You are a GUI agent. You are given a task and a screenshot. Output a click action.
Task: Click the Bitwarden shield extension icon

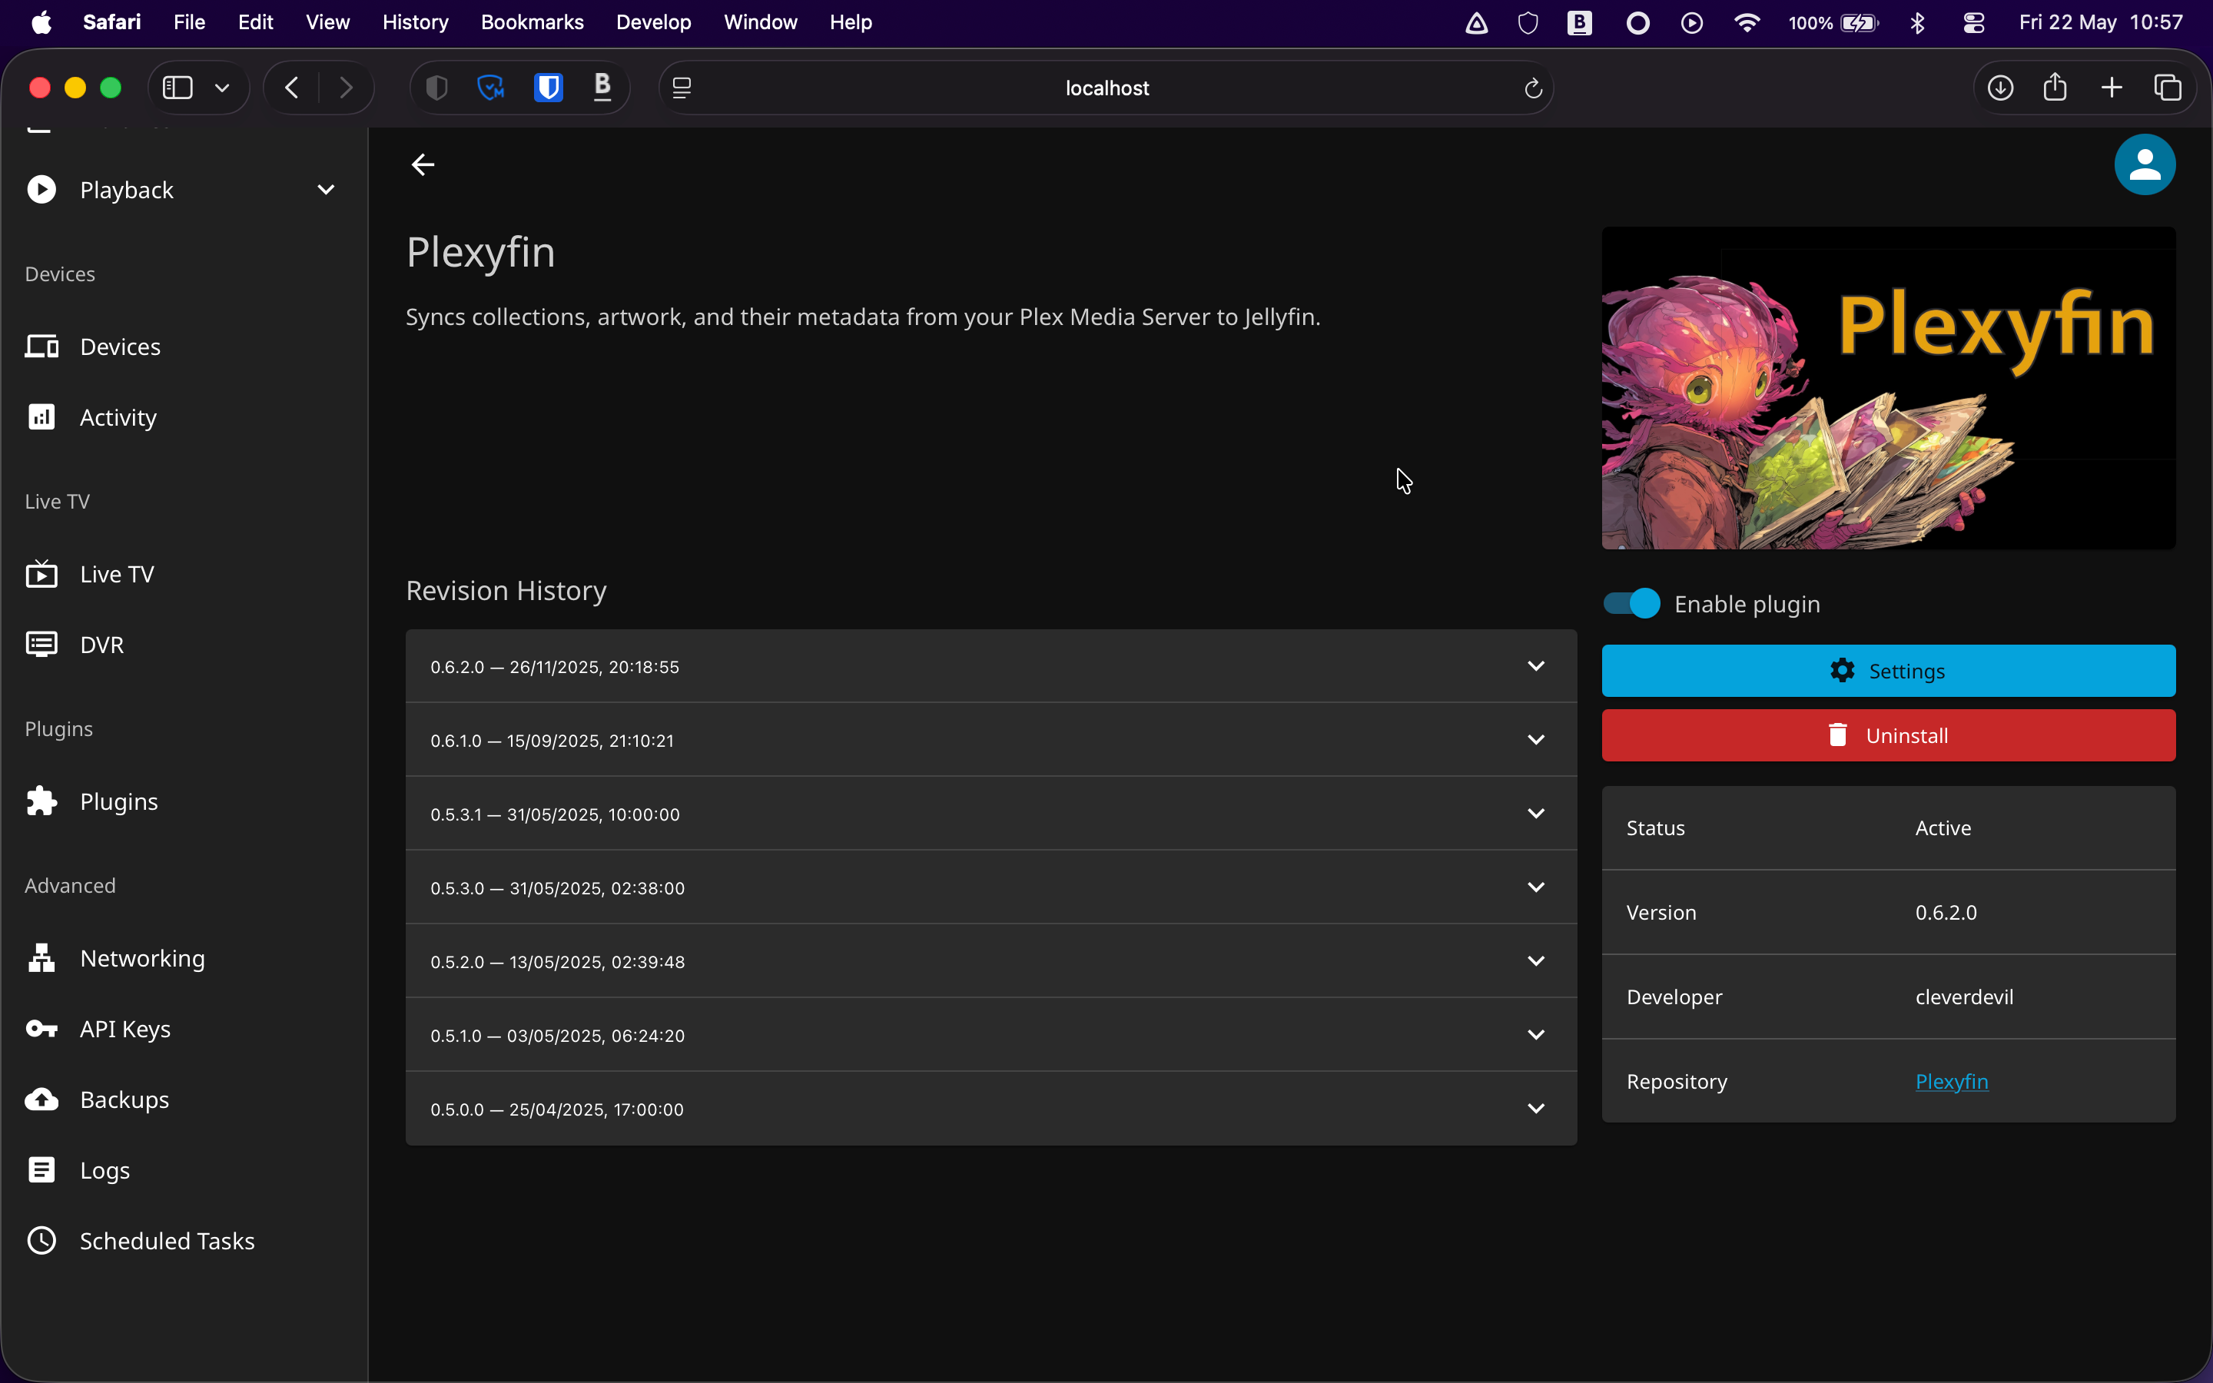[x=548, y=88]
